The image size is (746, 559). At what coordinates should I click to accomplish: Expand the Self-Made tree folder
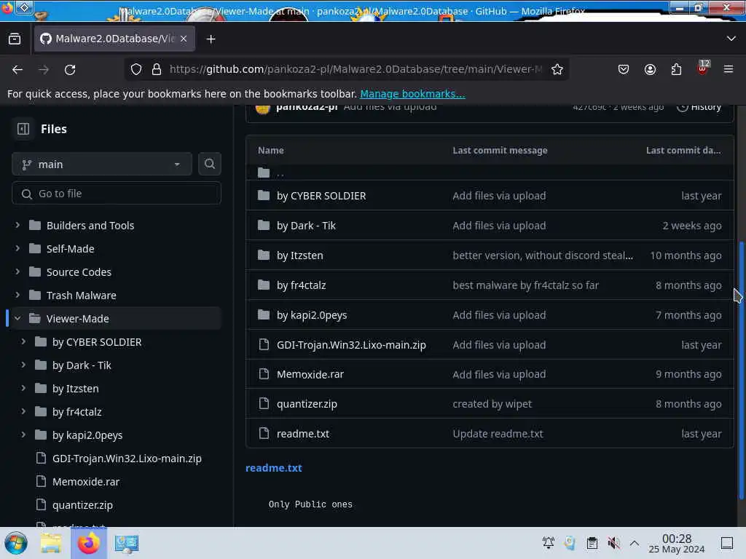17,248
